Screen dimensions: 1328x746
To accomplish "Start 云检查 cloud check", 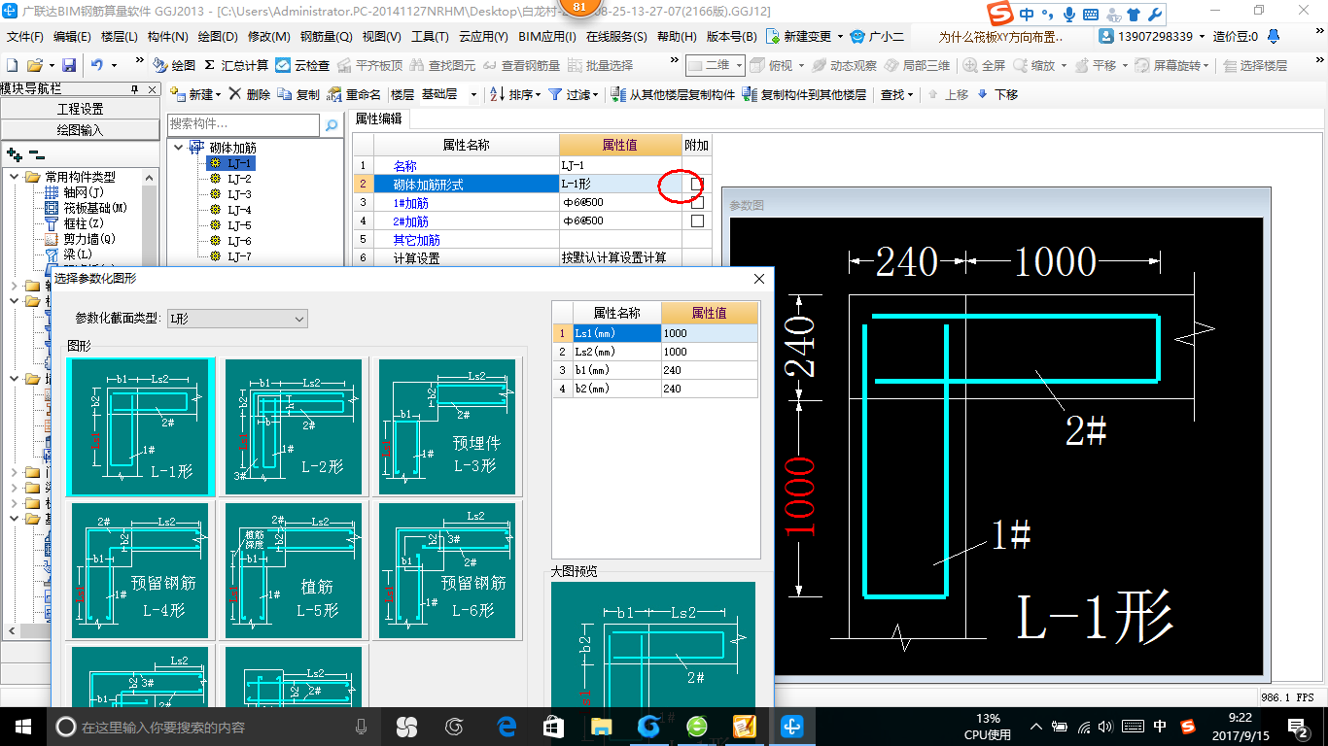I will tap(302, 65).
